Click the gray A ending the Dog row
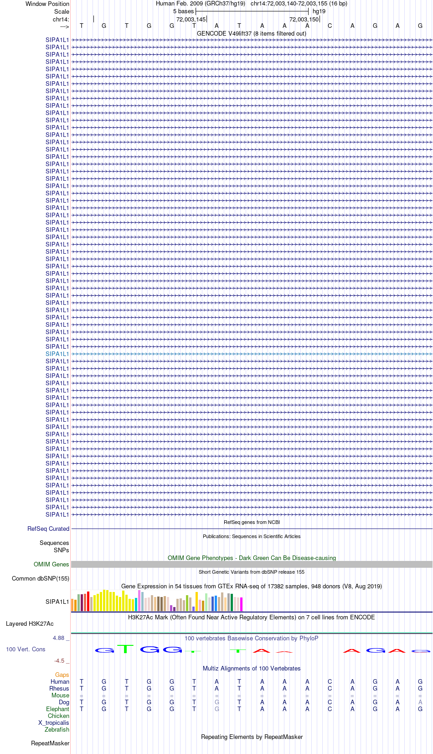Viewport: 433px width, 754px height. (420, 702)
